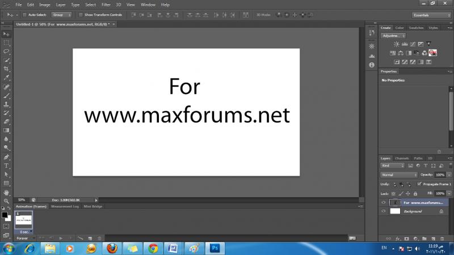Open the Normal blending mode dropdown
454x255 pixels.
[399, 175]
